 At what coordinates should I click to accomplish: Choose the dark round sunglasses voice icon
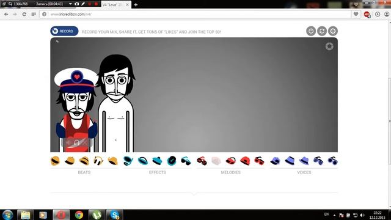[x=332, y=161]
